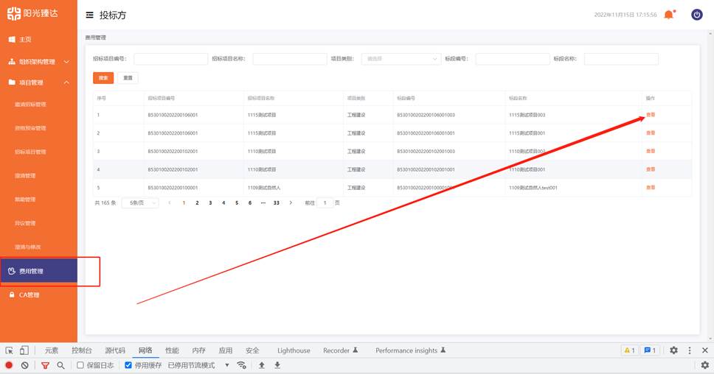This screenshot has width=714, height=374.
Task: Switch to DevTools 源代码 tab
Action: pos(115,350)
